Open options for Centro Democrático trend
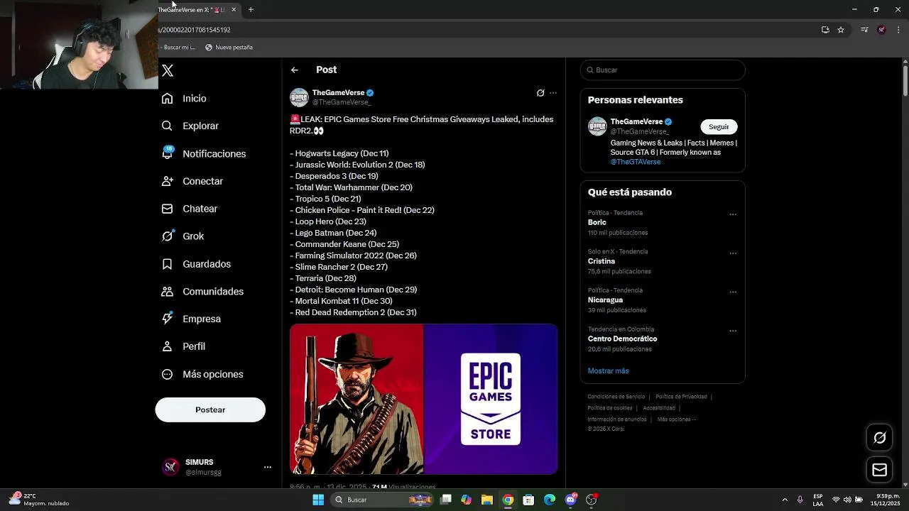 733,331
